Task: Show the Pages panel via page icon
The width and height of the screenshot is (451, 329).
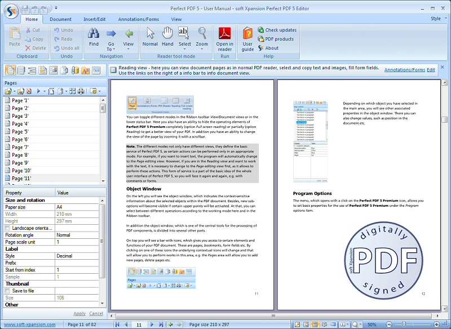Action: [11, 70]
